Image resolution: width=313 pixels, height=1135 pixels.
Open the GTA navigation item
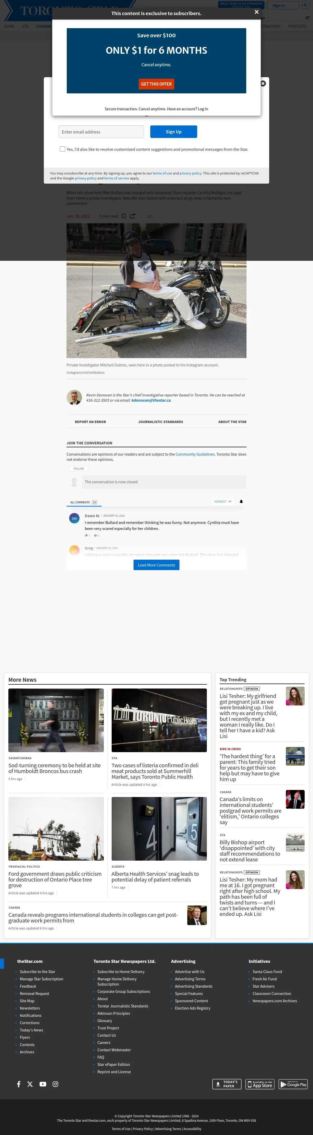tap(25, 26)
